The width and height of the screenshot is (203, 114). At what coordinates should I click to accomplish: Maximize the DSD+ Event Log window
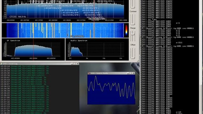75,64
